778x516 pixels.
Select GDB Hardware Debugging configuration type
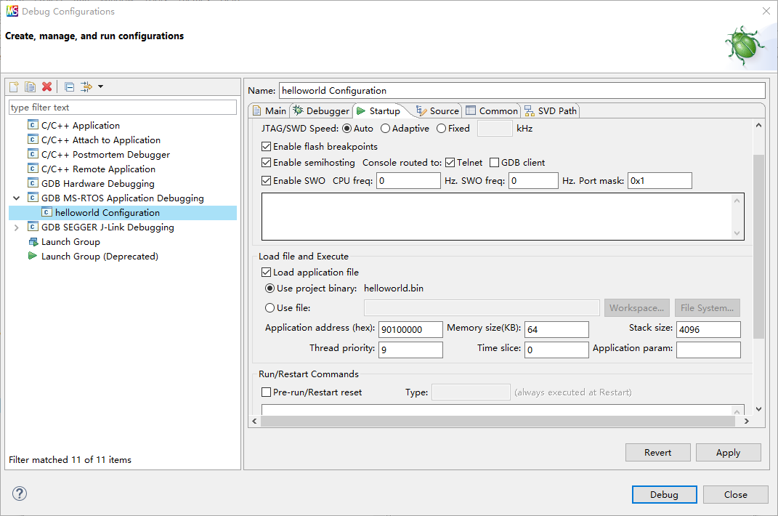[97, 184]
